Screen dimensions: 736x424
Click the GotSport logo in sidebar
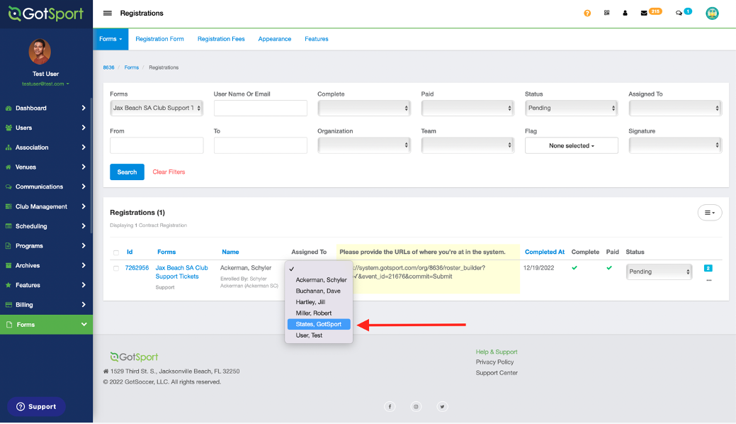[46, 13]
